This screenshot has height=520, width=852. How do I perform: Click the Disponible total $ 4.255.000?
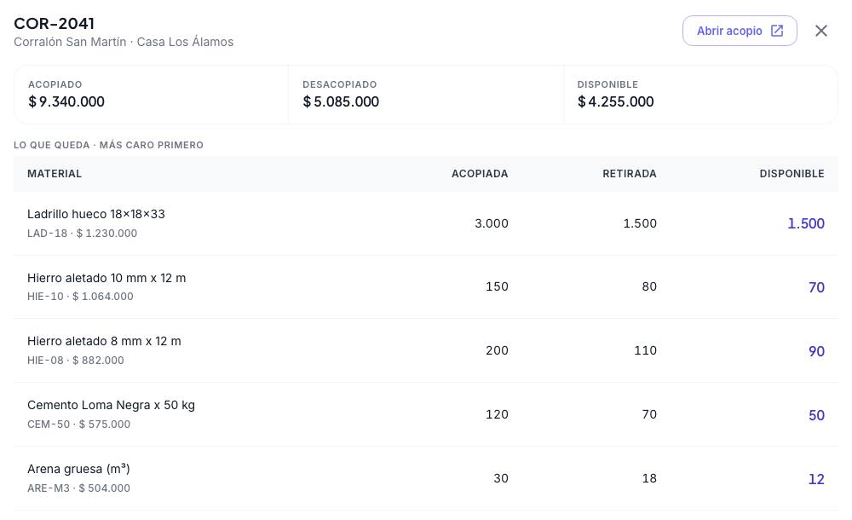[x=616, y=101]
